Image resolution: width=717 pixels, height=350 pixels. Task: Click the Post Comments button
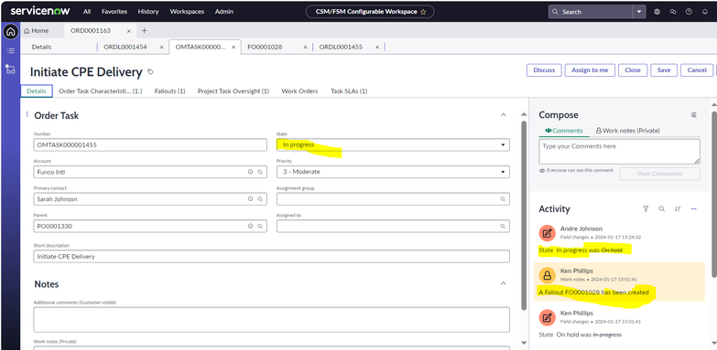660,174
